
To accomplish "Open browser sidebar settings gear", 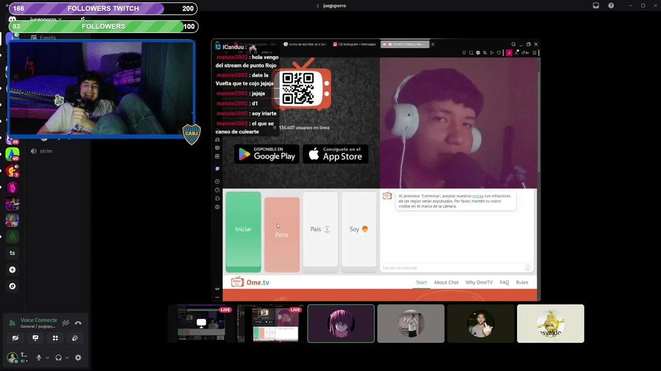I will [x=217, y=207].
